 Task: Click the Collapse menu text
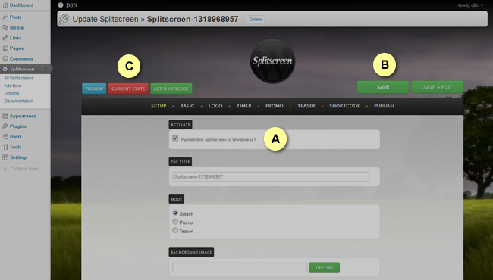tap(25, 168)
